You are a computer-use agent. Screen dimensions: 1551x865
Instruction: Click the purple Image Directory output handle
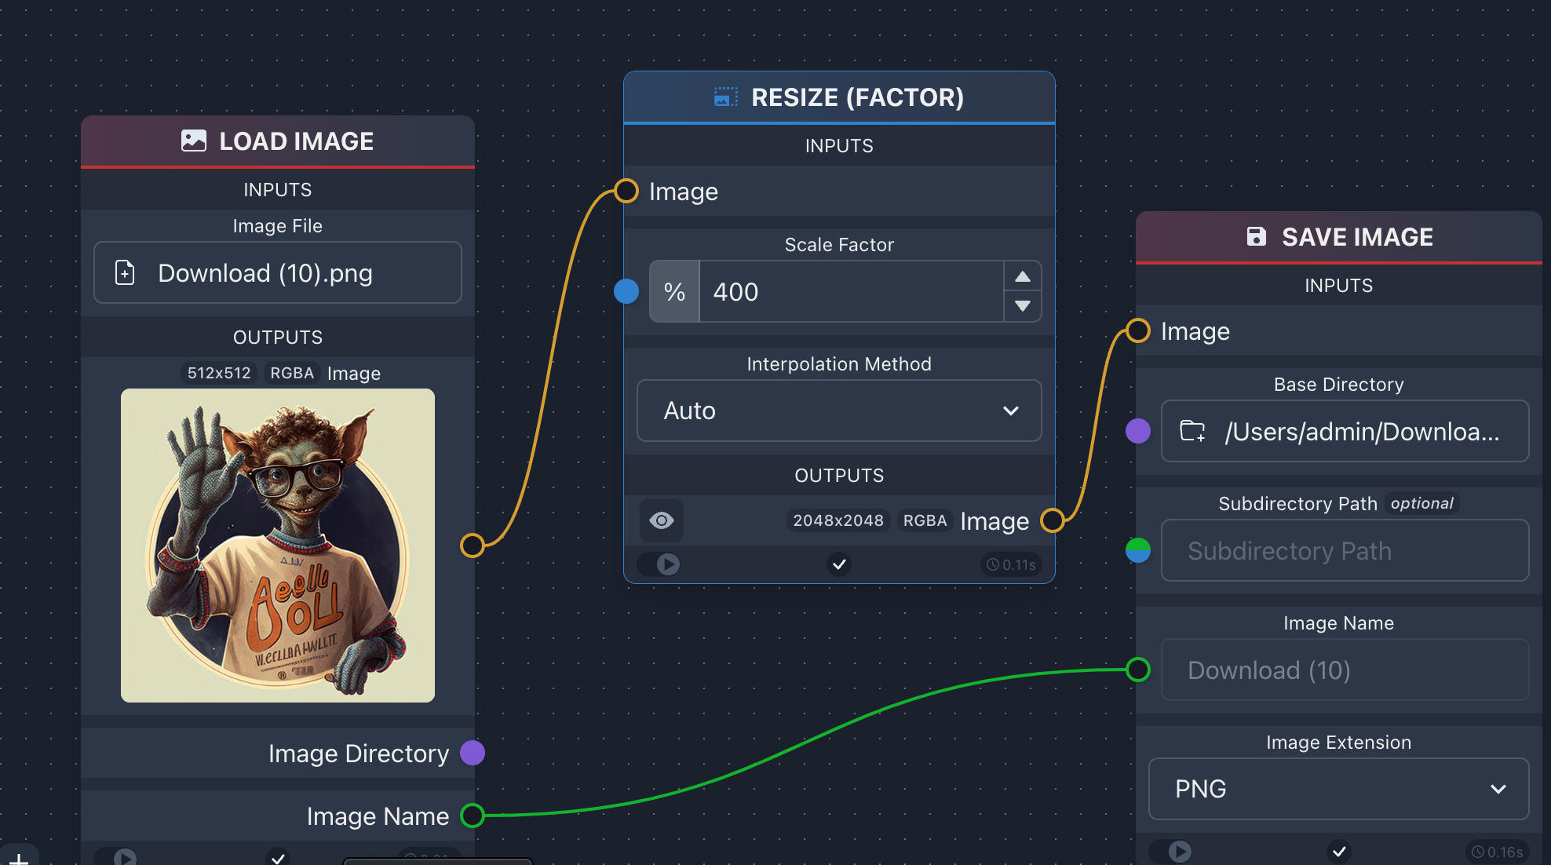(473, 753)
